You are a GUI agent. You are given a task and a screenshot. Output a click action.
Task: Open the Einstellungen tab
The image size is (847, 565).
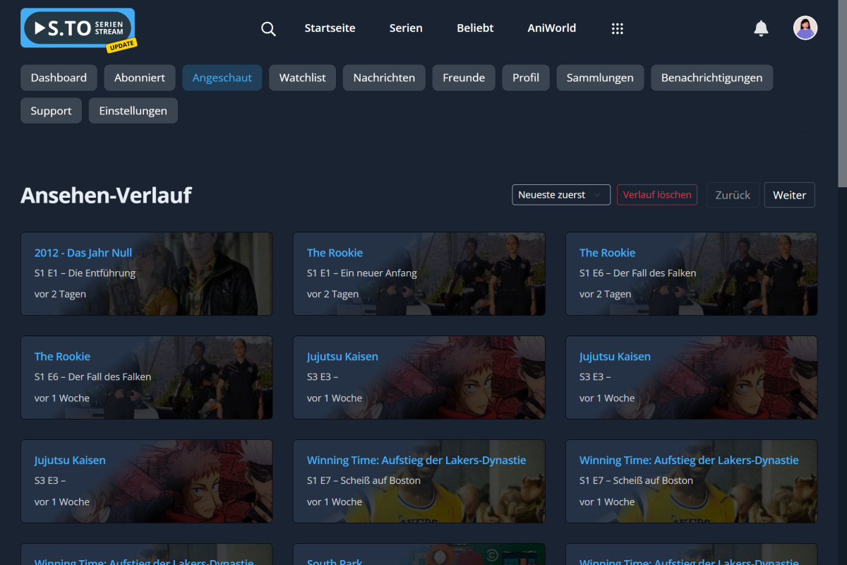tap(133, 111)
